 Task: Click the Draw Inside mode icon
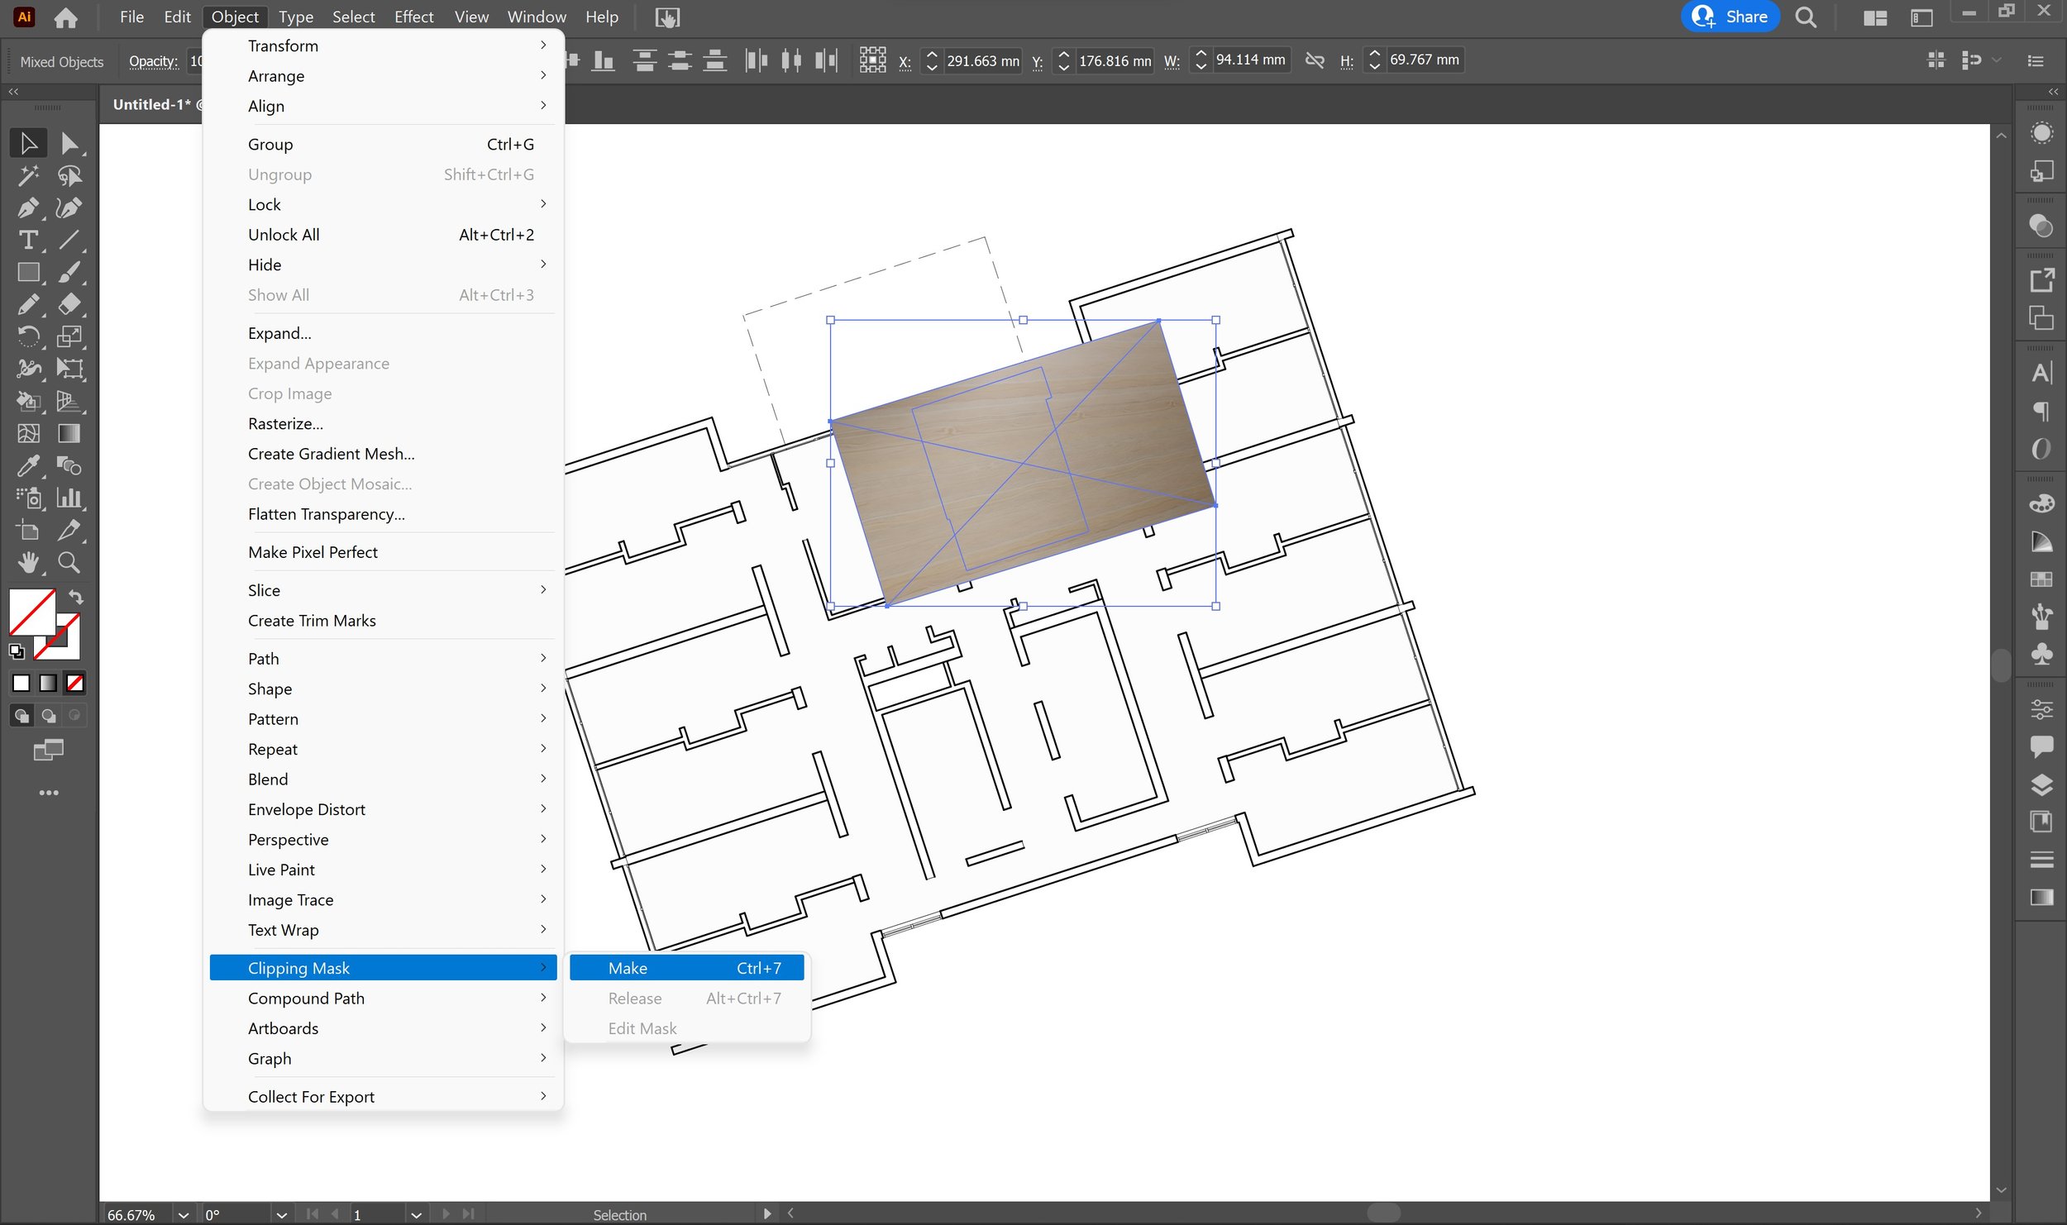tap(69, 716)
